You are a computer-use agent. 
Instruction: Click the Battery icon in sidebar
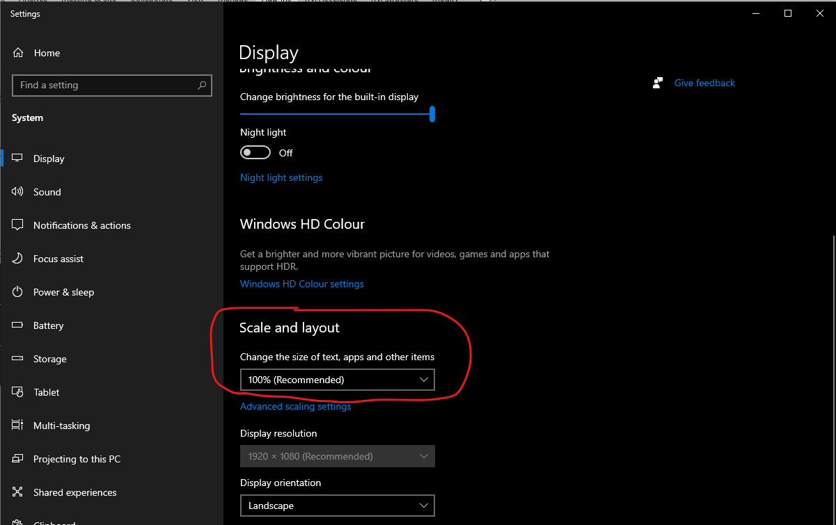(x=18, y=325)
